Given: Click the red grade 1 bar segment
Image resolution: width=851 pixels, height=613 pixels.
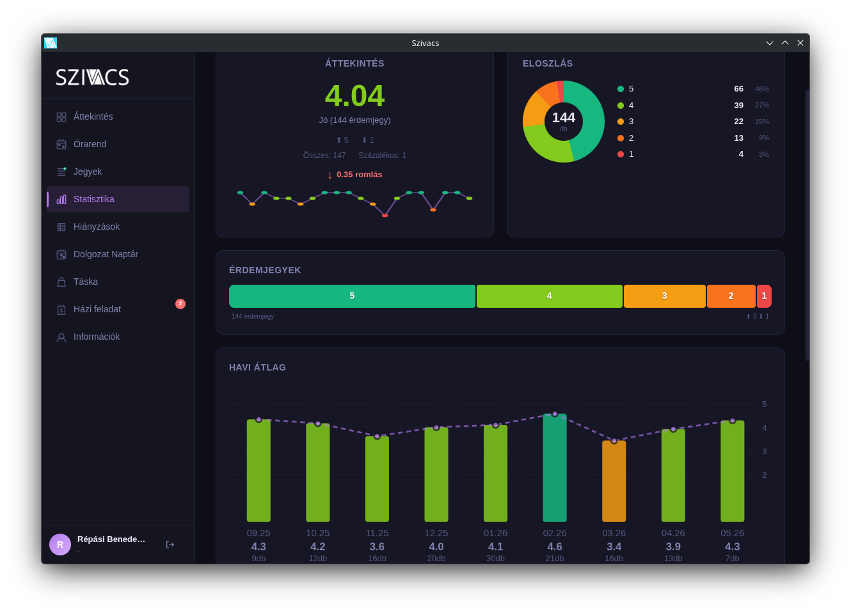Looking at the screenshot, I should tap(764, 296).
